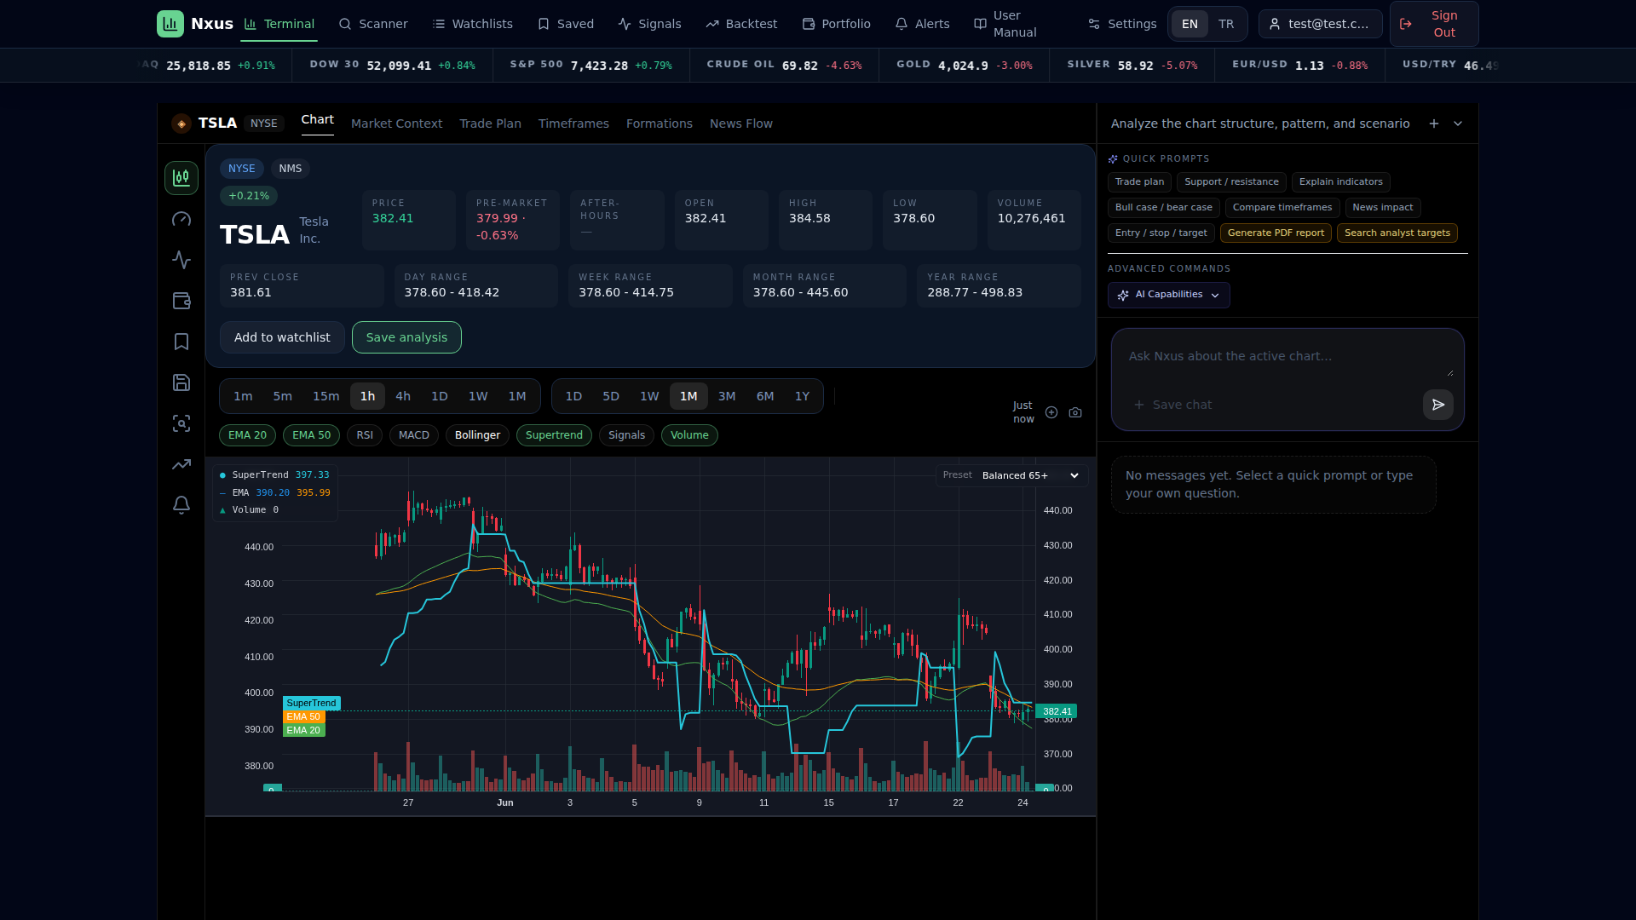1636x920 pixels.
Task: Expand the AI Capabilities dropdown
Action: pyautogui.click(x=1168, y=295)
